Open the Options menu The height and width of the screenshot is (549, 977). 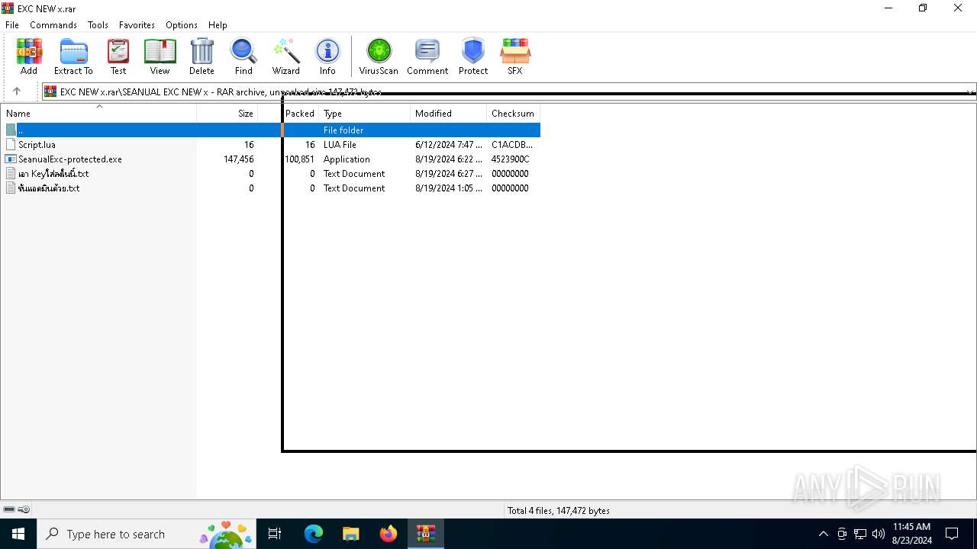(x=182, y=24)
